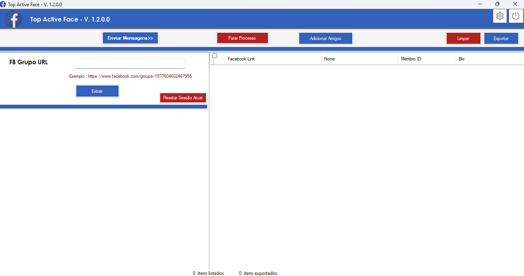Click the power icon to exit
The image size is (524, 276).
[516, 16]
